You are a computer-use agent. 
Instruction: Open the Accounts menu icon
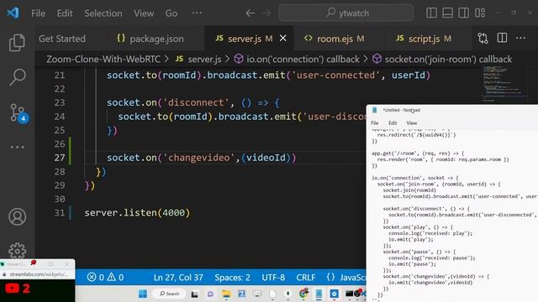[x=17, y=216]
